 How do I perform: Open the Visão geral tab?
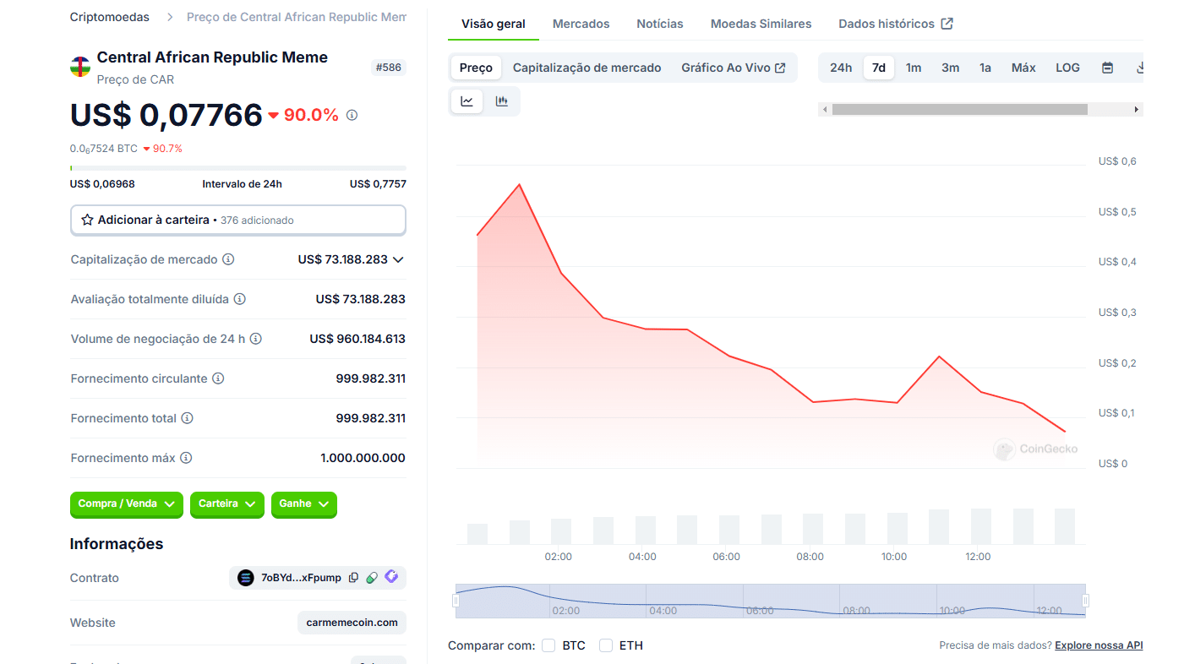[x=494, y=24]
